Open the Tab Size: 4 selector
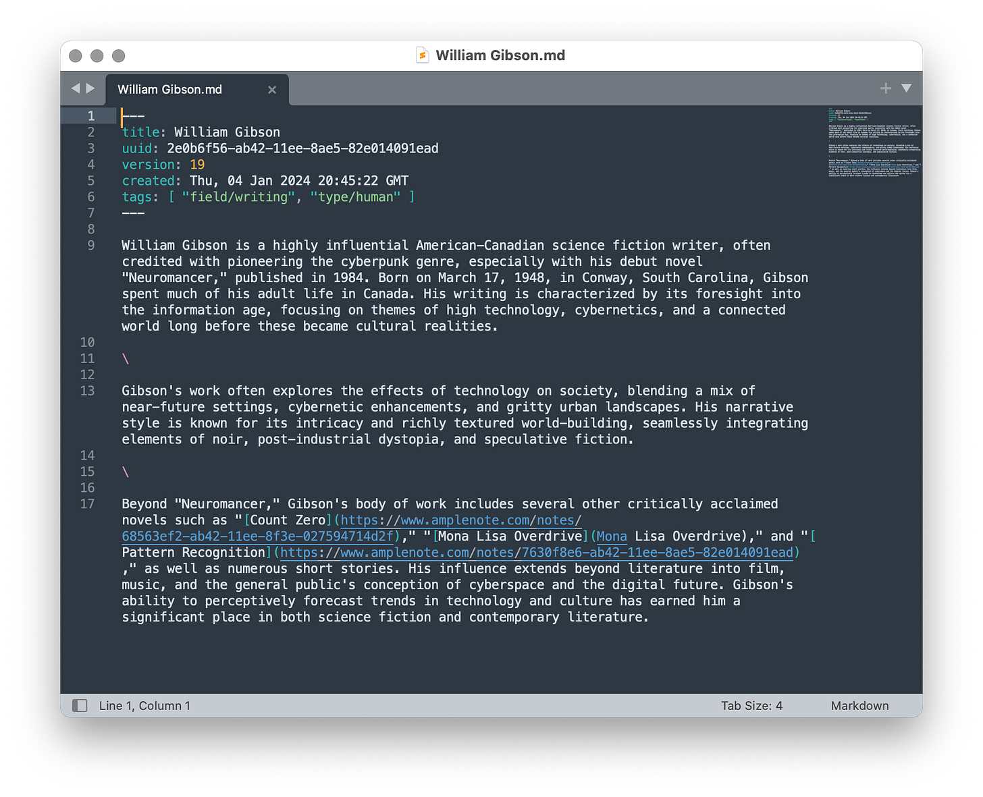 tap(751, 705)
